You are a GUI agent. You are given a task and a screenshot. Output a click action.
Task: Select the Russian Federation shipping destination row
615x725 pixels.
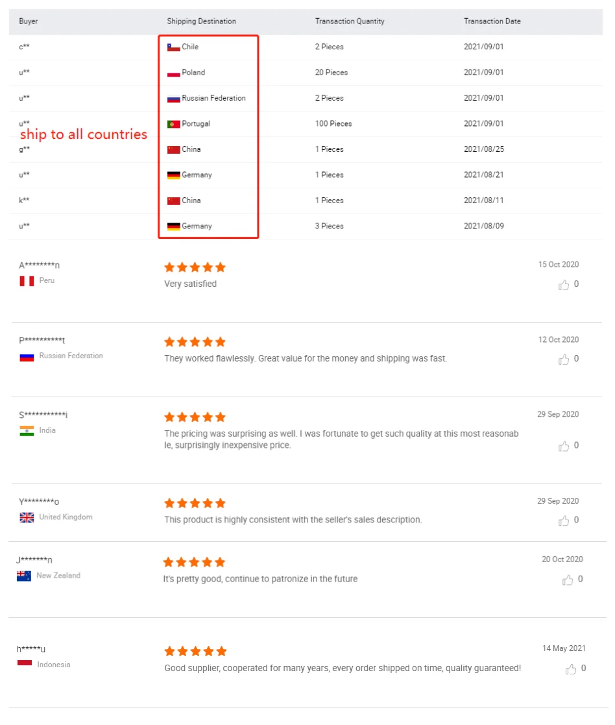[x=213, y=98]
